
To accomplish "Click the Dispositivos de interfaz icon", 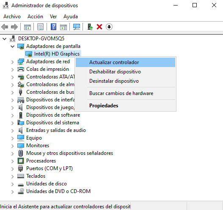I will point(21,100).
